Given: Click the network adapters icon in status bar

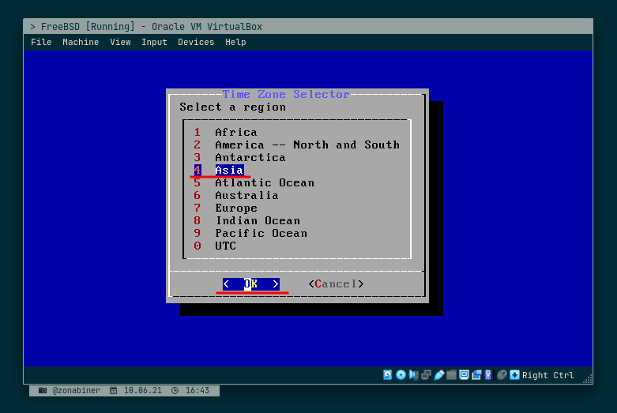Looking at the screenshot, I should pyautogui.click(x=426, y=375).
